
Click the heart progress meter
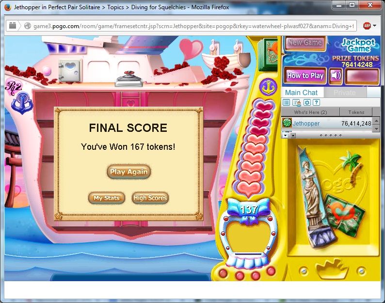(x=254, y=148)
